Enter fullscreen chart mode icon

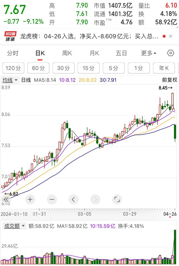coord(117,200)
